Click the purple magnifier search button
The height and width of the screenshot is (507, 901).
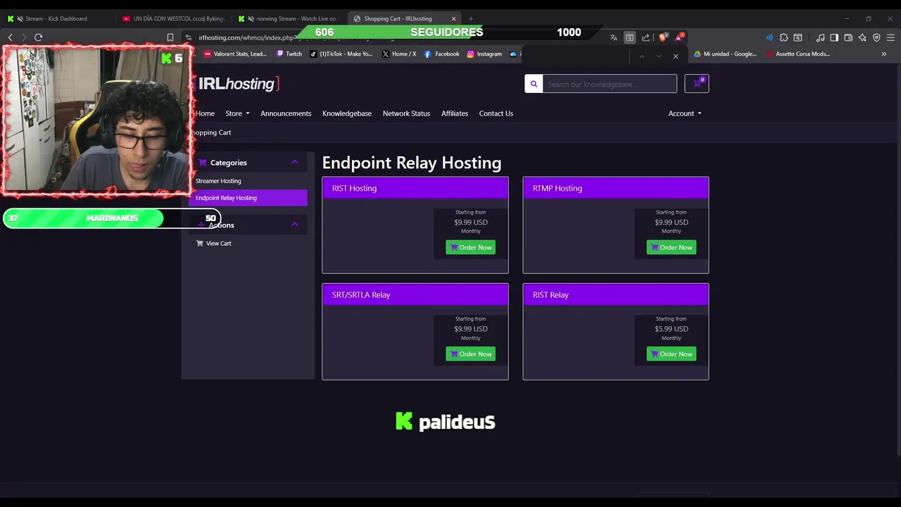(x=534, y=84)
